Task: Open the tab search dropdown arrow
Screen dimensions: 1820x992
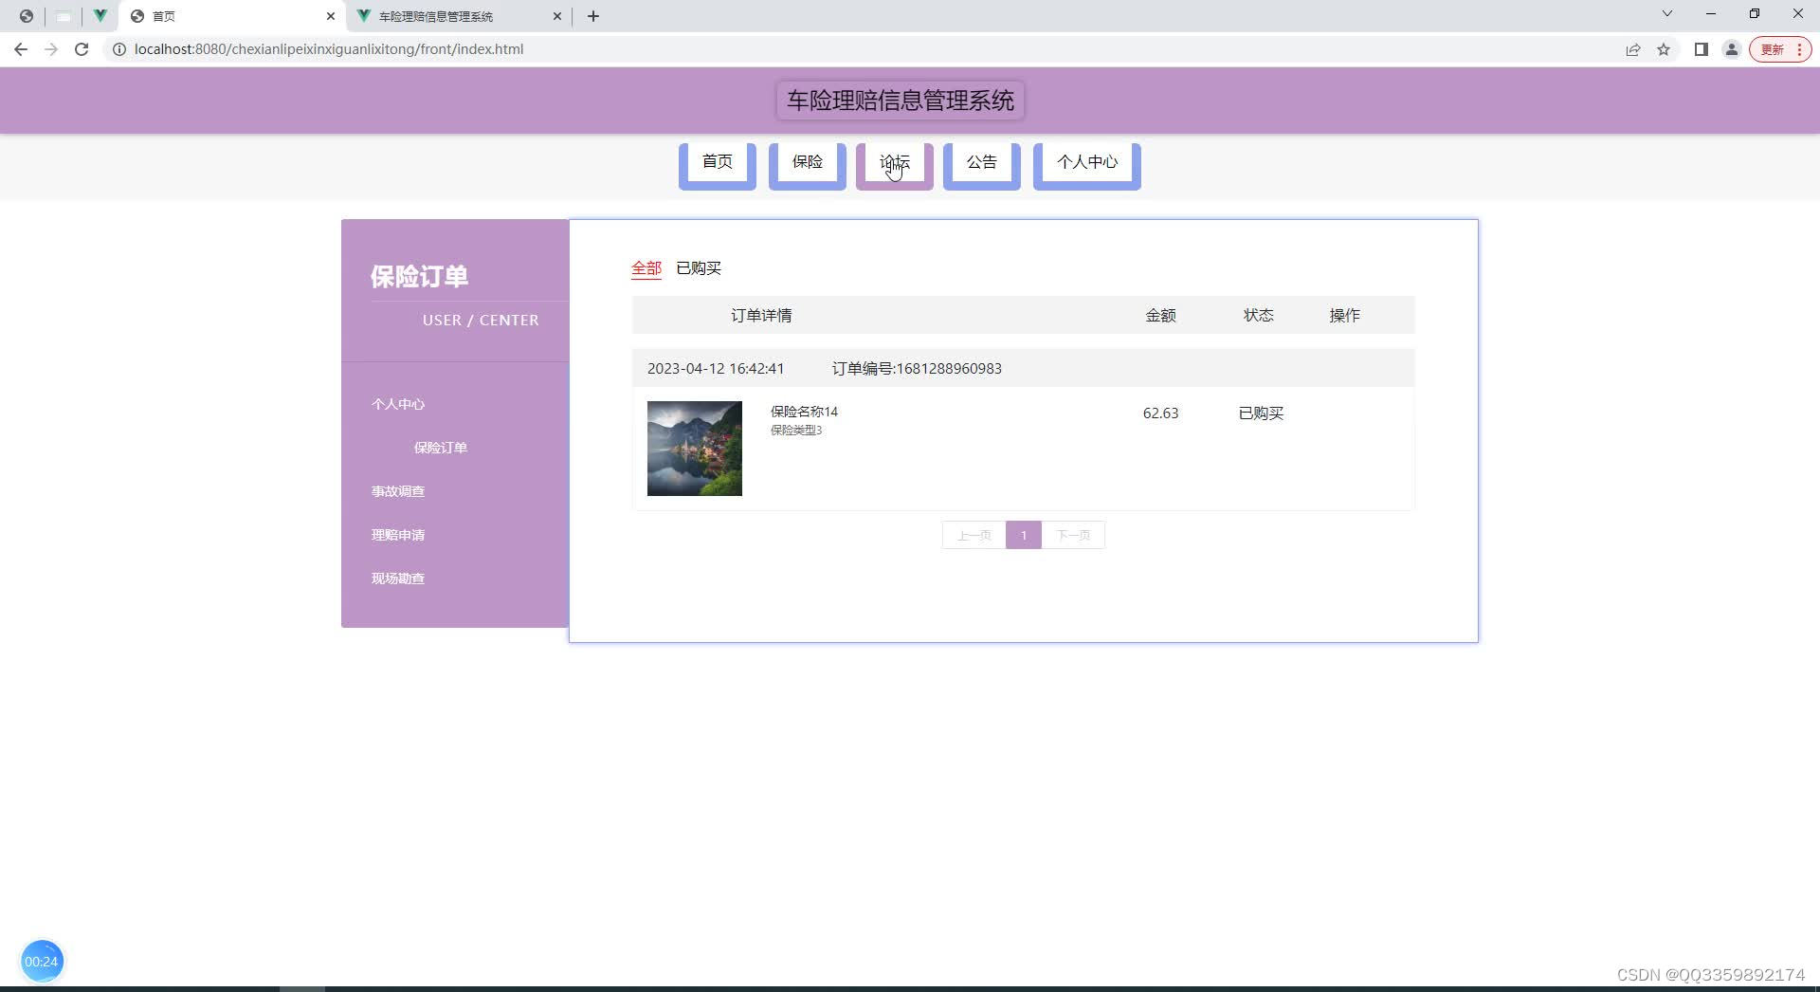Action: (1667, 13)
